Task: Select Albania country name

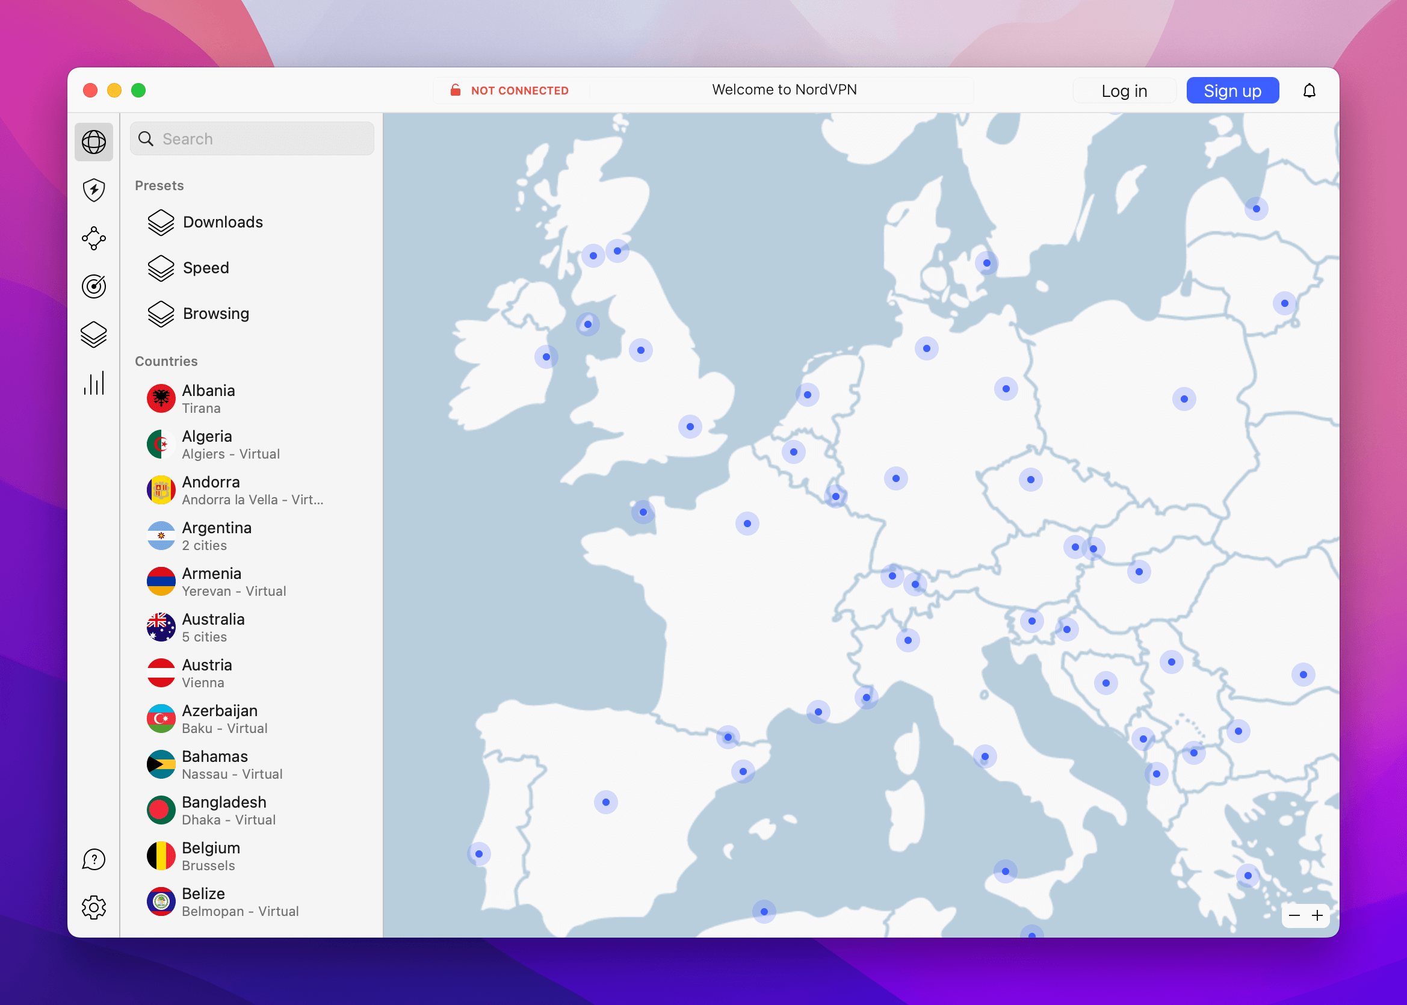Action: 208,391
